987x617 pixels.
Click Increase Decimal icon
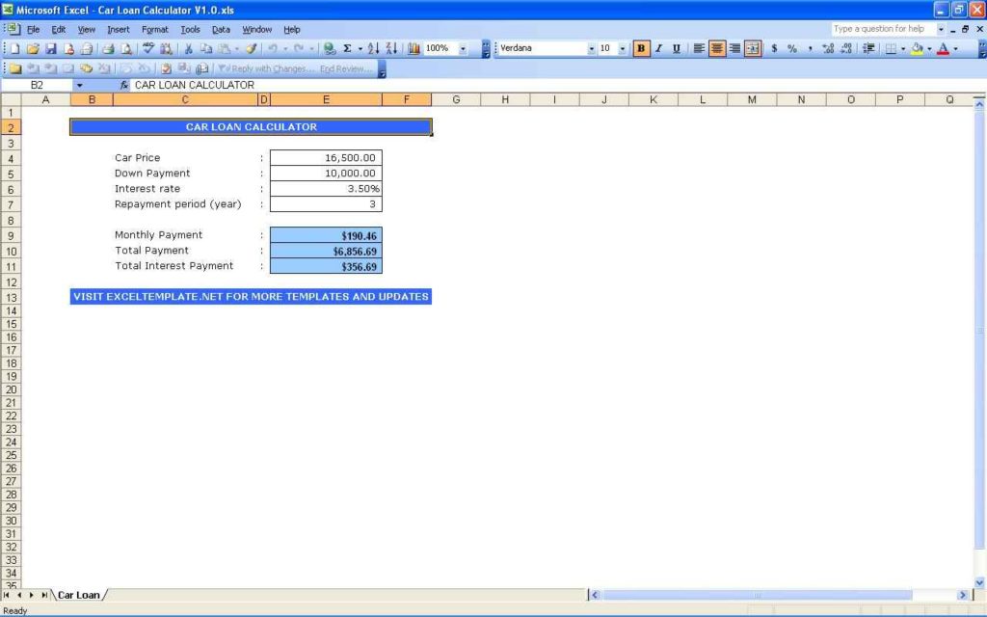click(x=828, y=48)
